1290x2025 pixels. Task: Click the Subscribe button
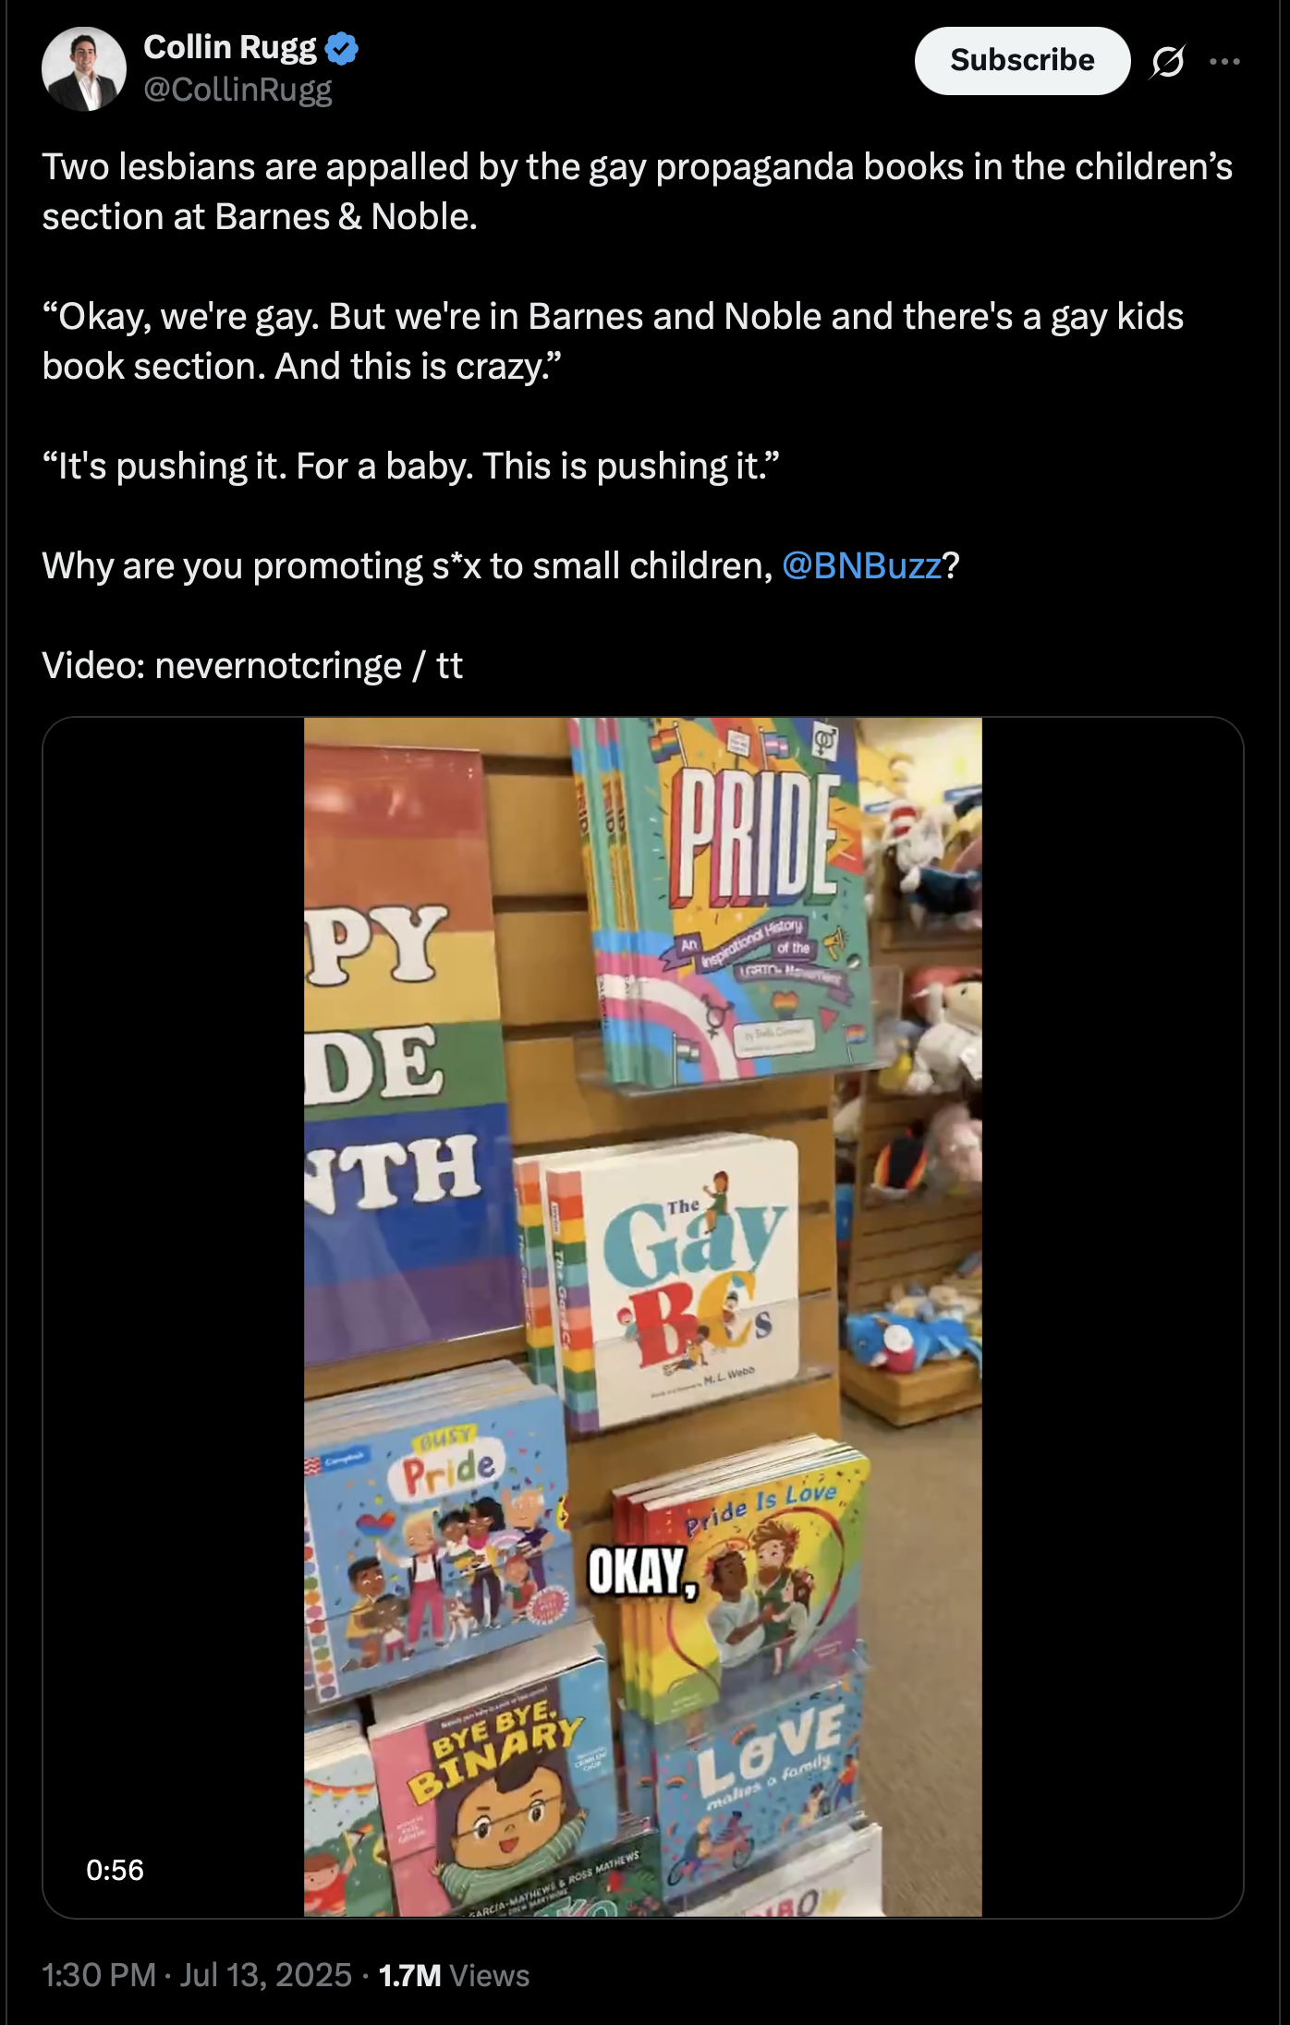1022,61
